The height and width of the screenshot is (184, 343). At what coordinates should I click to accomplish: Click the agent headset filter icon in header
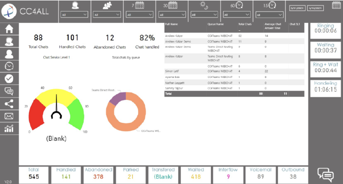click(75, 5)
